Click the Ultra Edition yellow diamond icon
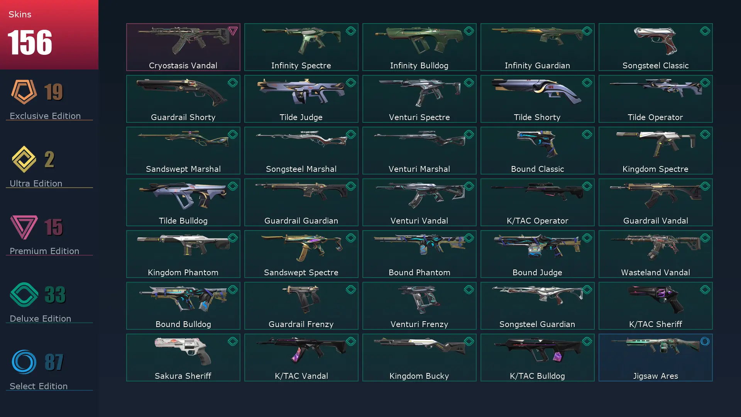741x417 pixels. [x=24, y=159]
